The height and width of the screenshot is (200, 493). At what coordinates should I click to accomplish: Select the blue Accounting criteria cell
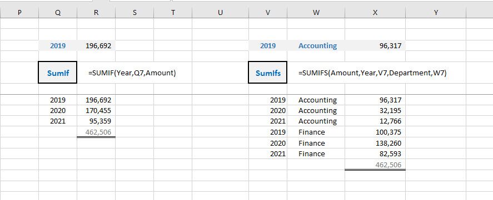point(316,46)
